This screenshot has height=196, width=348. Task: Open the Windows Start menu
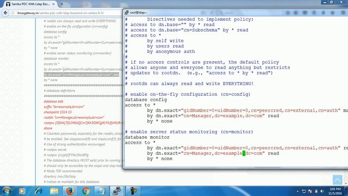click(x=6, y=191)
